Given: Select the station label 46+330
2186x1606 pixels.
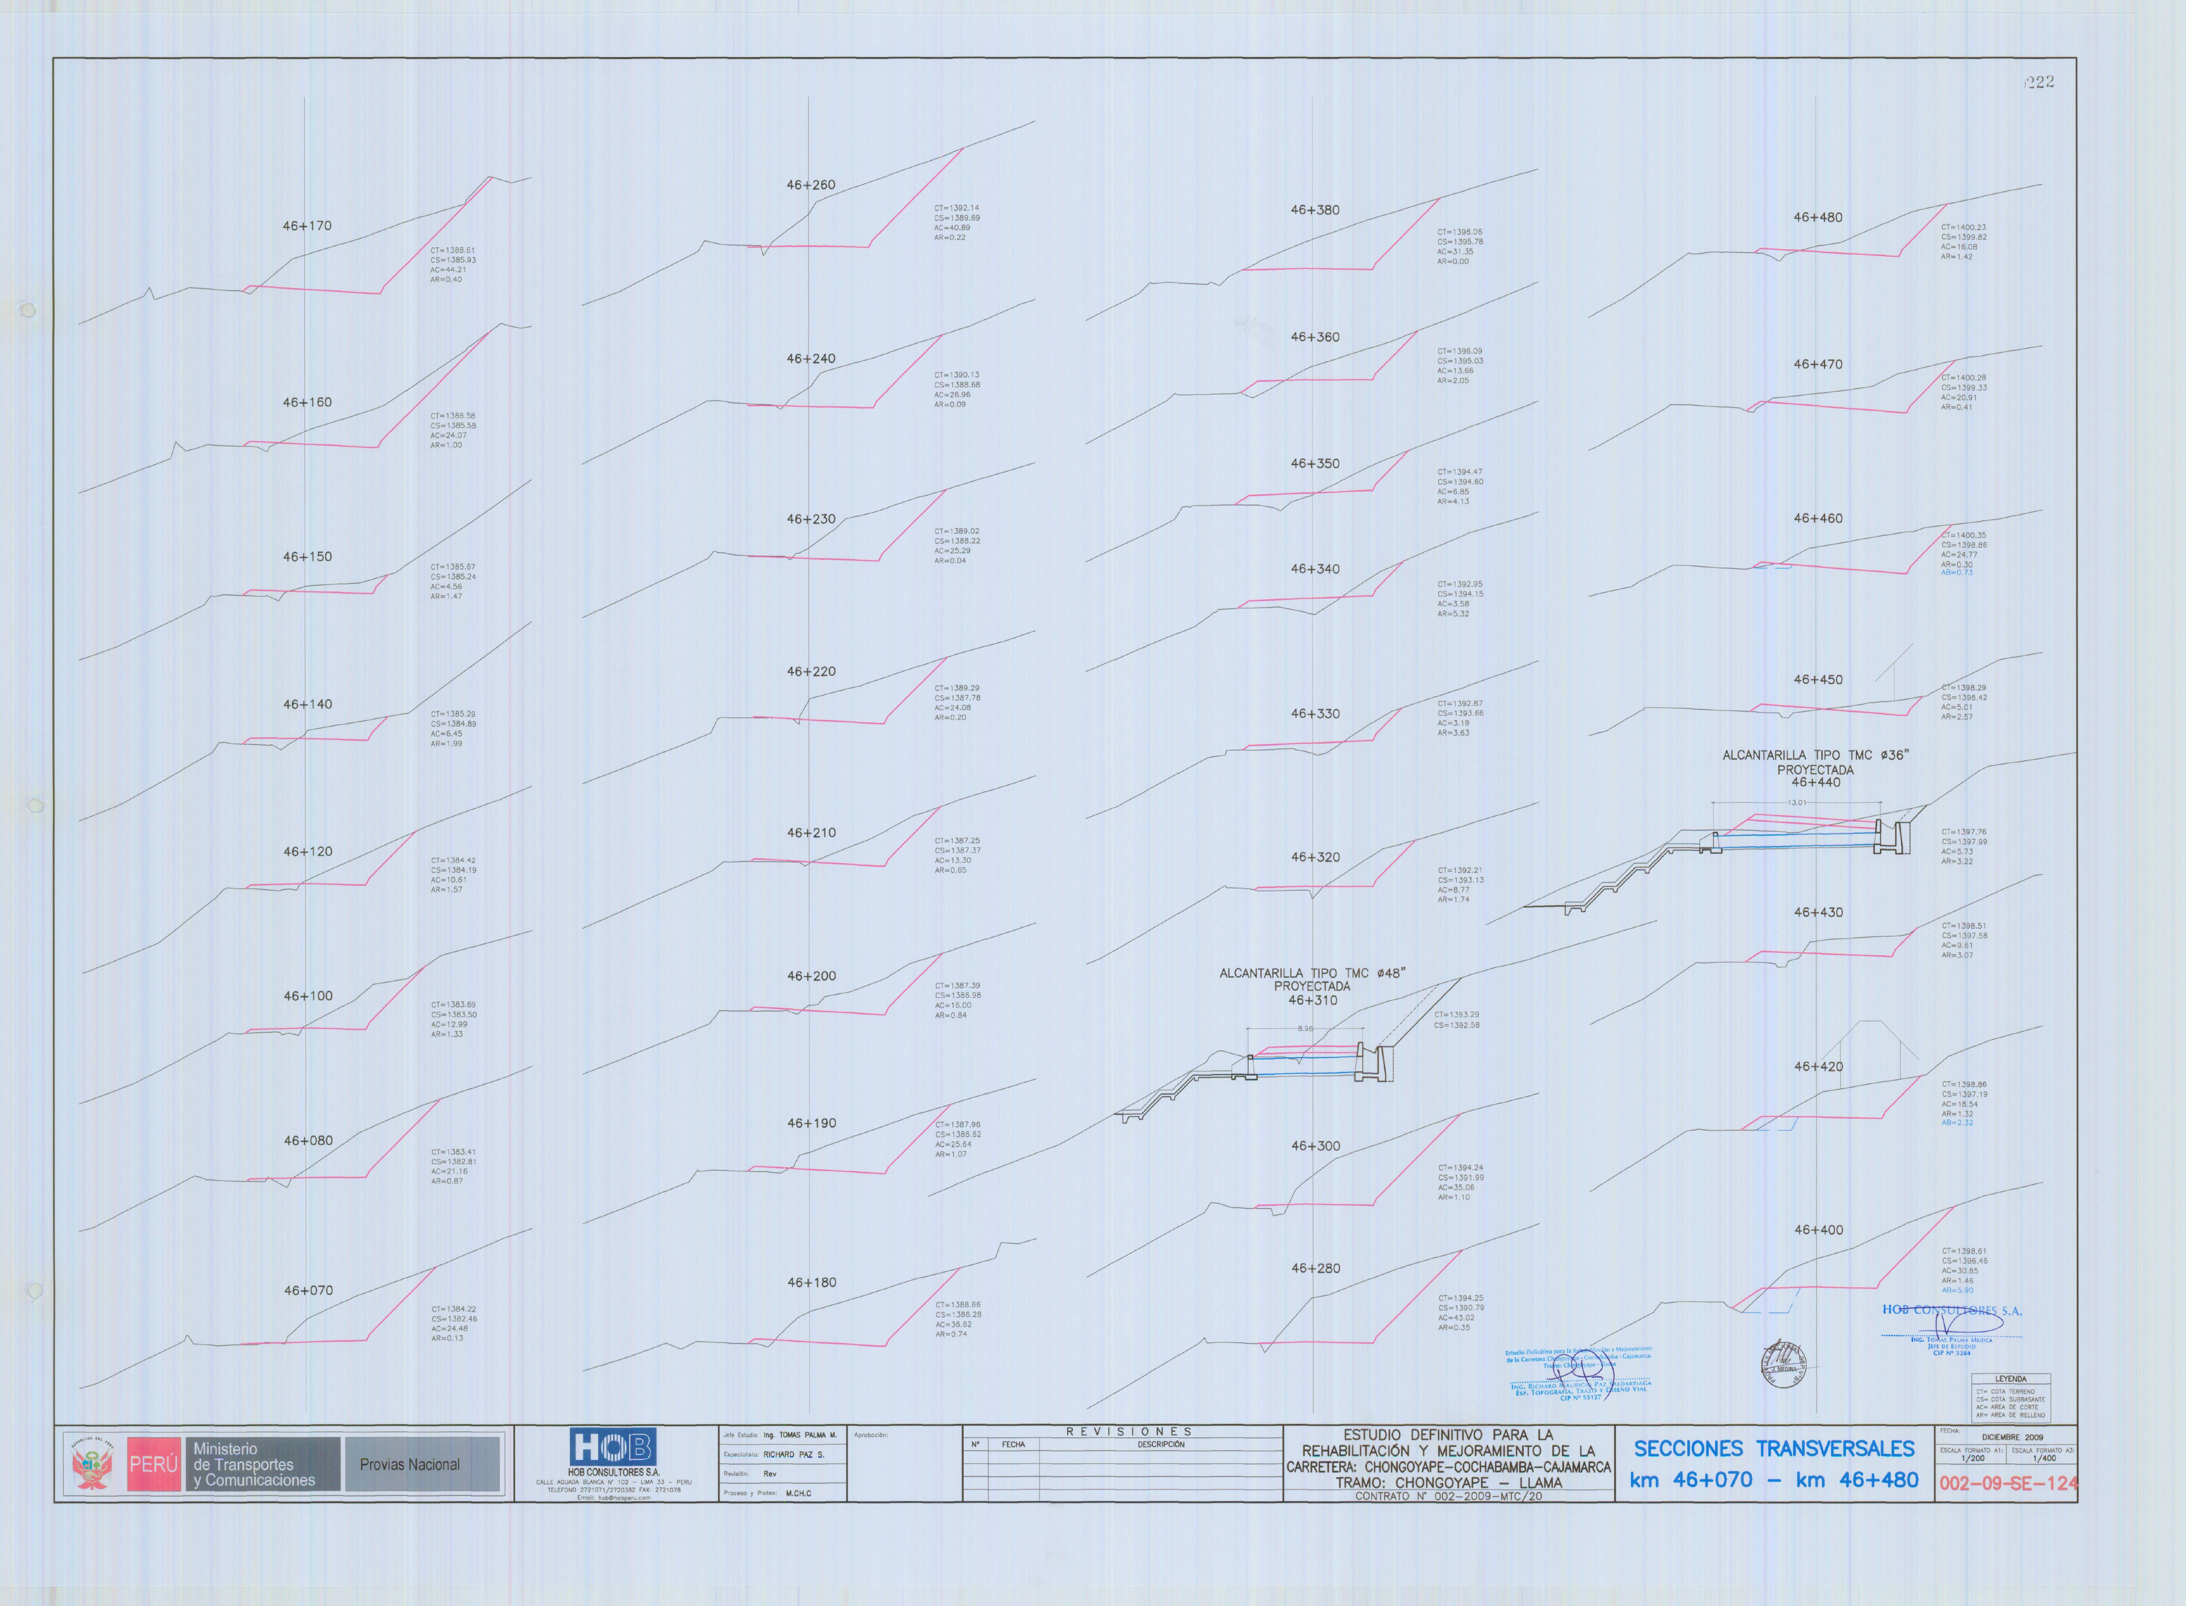Looking at the screenshot, I should pos(1314,714).
